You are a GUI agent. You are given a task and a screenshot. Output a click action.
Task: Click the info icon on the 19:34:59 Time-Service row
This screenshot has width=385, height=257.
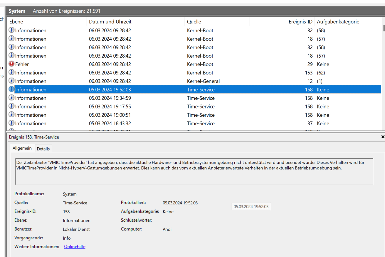point(12,98)
